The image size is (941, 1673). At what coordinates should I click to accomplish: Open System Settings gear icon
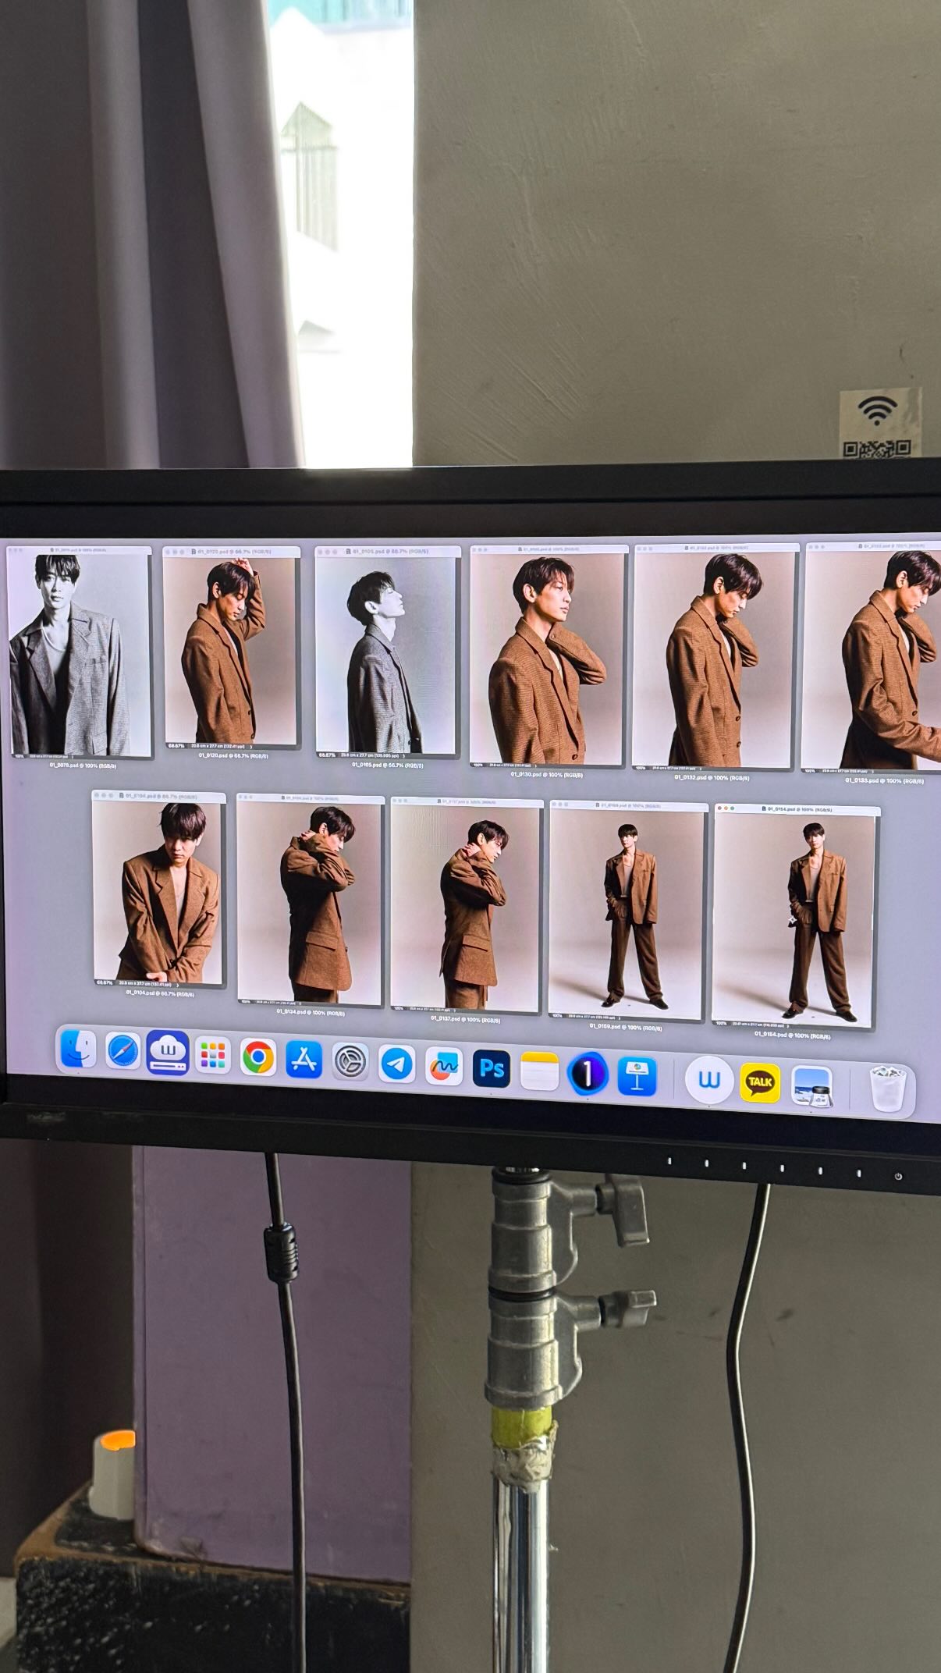350,1062
